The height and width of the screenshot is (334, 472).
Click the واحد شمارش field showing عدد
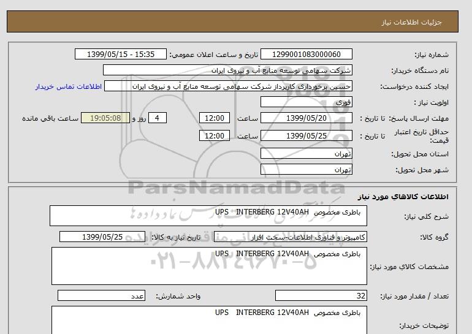(101, 295)
